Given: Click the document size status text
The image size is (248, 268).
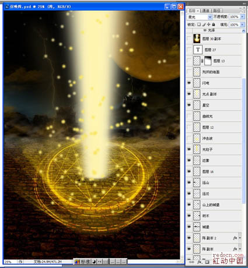Looking at the screenshot, I should coord(48,262).
